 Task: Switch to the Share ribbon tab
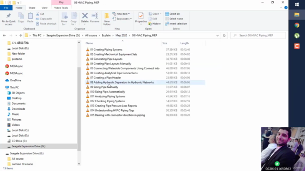point(32,8)
